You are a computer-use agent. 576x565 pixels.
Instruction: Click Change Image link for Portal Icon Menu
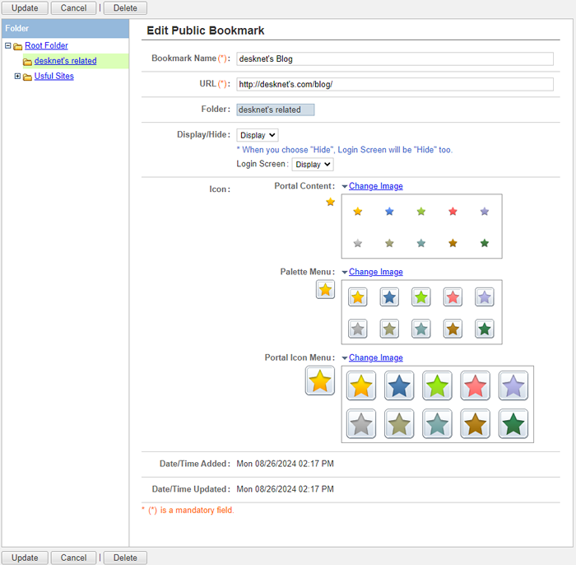coord(376,357)
